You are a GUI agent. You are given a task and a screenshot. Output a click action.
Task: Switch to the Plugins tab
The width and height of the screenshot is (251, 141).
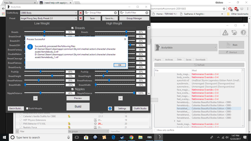tap(158, 60)
